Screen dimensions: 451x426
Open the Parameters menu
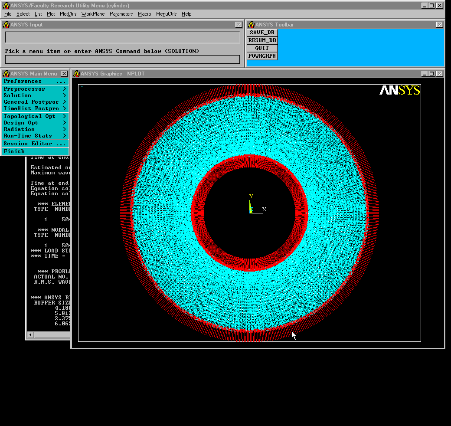[x=121, y=14]
